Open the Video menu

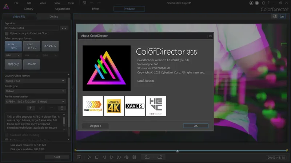pyautogui.click(x=43, y=3)
